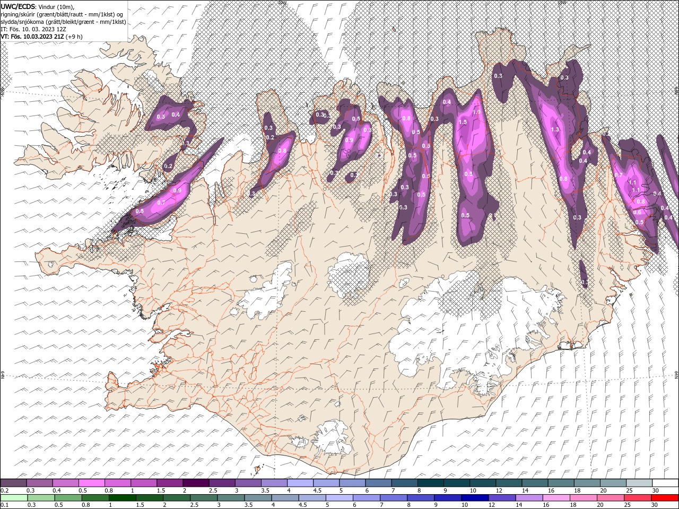
Task: Click the lower legend swatch between 14 and 16
Action: 529,498
